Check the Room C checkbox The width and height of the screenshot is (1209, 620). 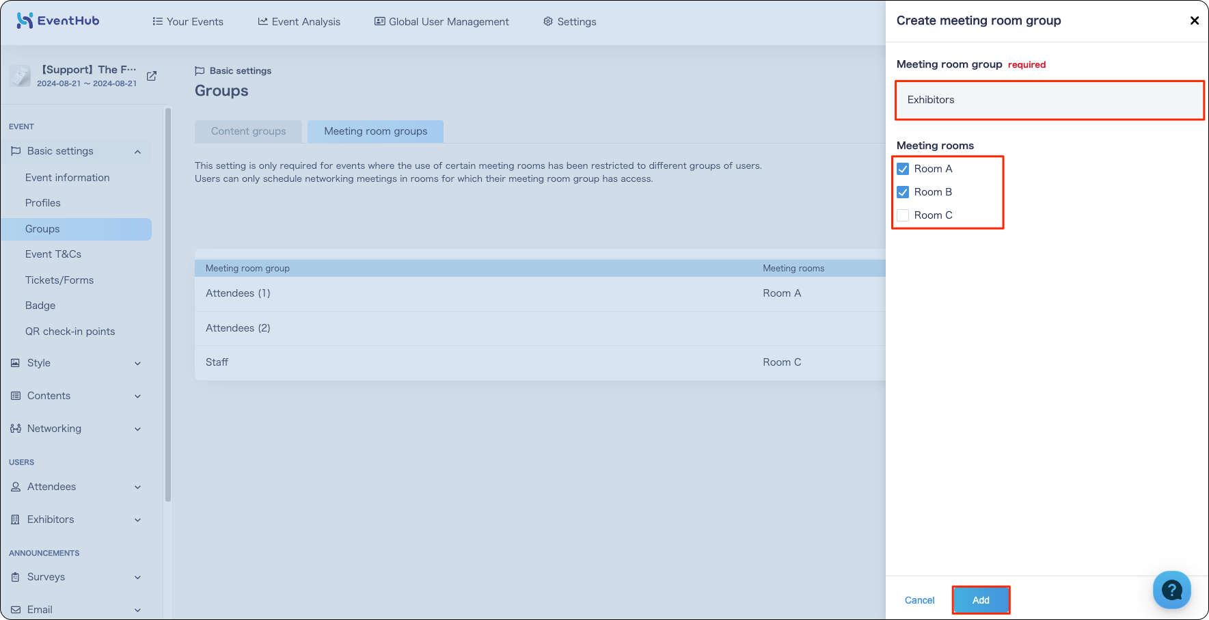tap(903, 215)
